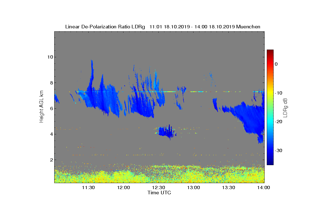Image resolution: width=327 pixels, height=218 pixels.
Task: Click the dark blue bottom of the colorbar
Action: coord(270,162)
